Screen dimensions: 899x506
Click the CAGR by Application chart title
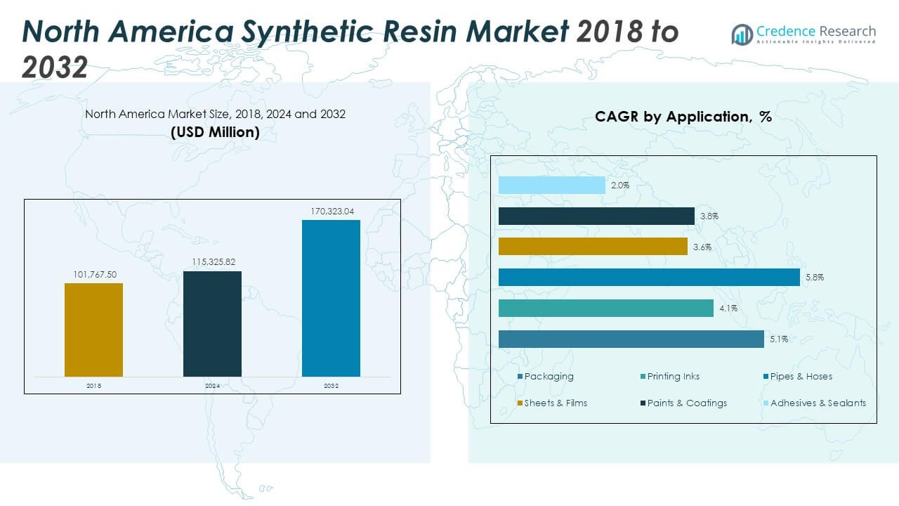(683, 117)
